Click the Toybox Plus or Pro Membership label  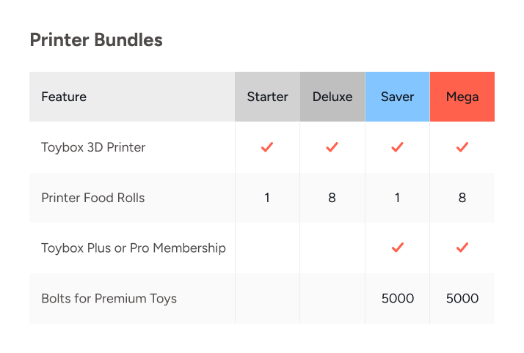134,248
